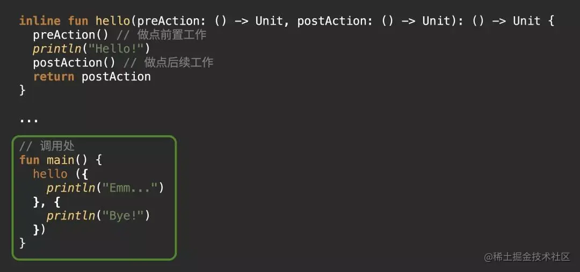The width and height of the screenshot is (580, 272).
Task: Click the "return" keyword
Action: coord(53,77)
